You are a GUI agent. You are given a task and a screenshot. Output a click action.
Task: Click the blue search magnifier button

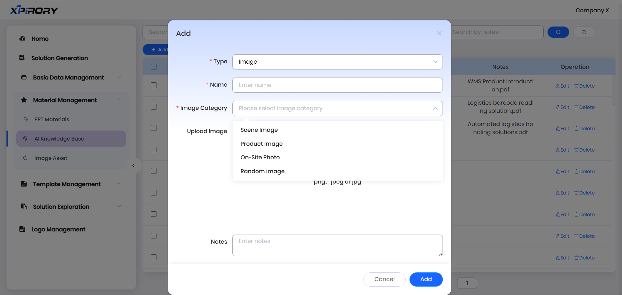click(558, 32)
